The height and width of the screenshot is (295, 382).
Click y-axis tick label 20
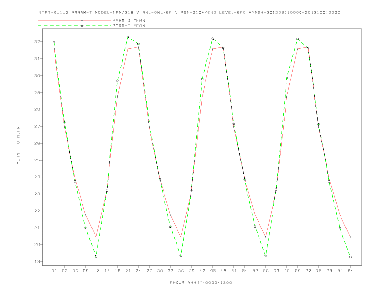(x=37, y=244)
